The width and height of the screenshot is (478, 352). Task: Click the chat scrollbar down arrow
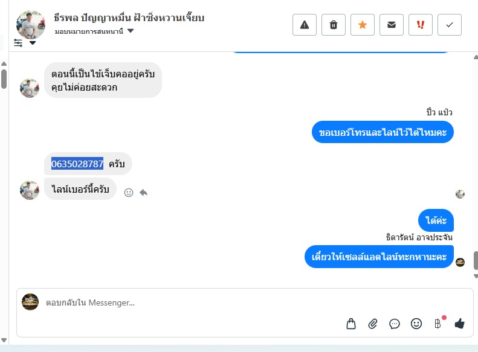[x=476, y=275]
